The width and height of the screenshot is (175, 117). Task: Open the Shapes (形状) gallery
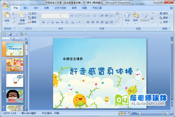coord(127,18)
